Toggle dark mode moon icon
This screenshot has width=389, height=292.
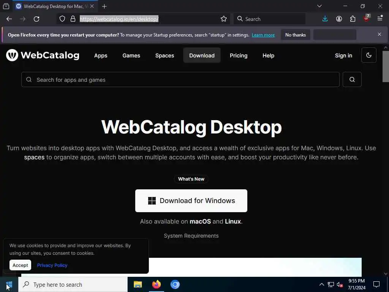tap(368, 55)
